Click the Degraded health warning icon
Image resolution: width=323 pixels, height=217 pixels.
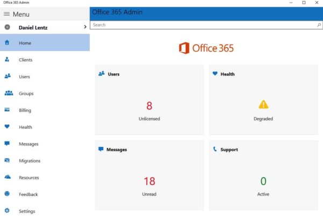pos(263,104)
